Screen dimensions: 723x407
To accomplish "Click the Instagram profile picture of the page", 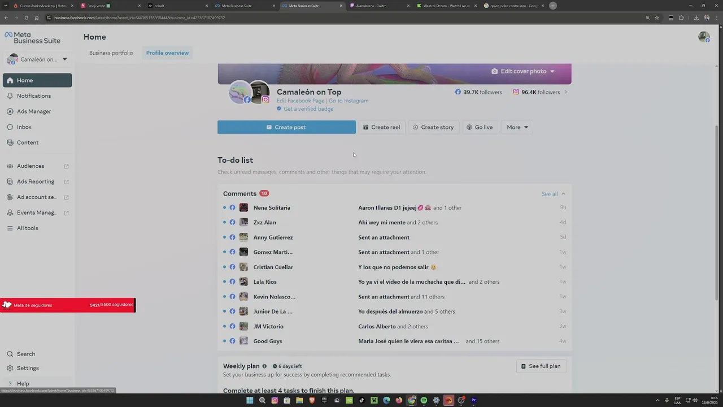I will pyautogui.click(x=259, y=93).
